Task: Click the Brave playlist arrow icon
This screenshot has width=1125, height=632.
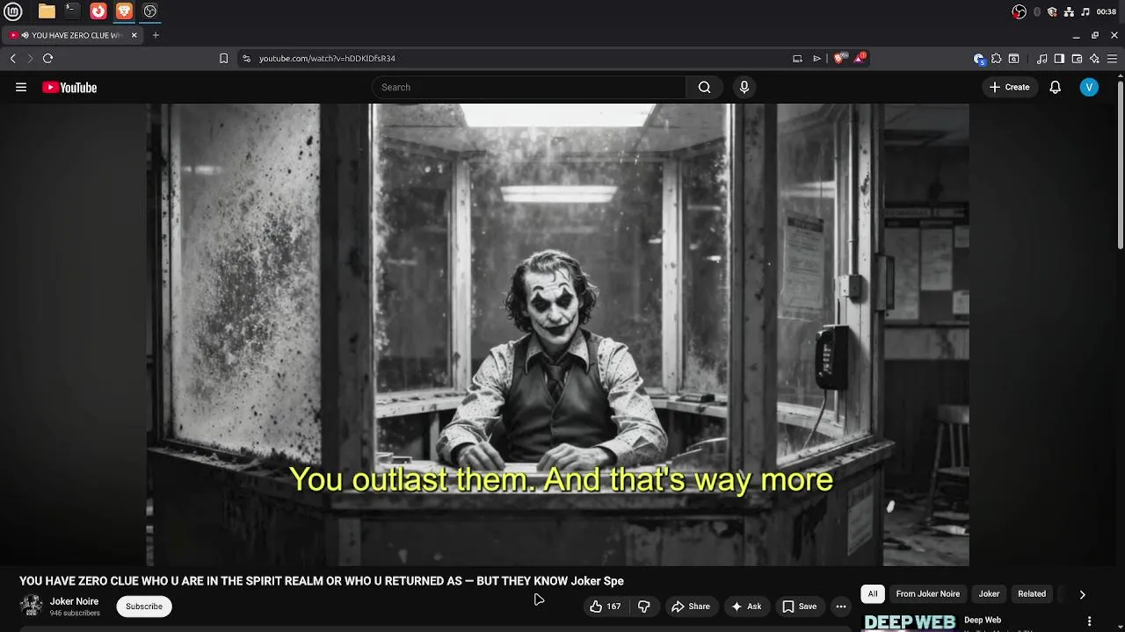Action: (x=817, y=59)
